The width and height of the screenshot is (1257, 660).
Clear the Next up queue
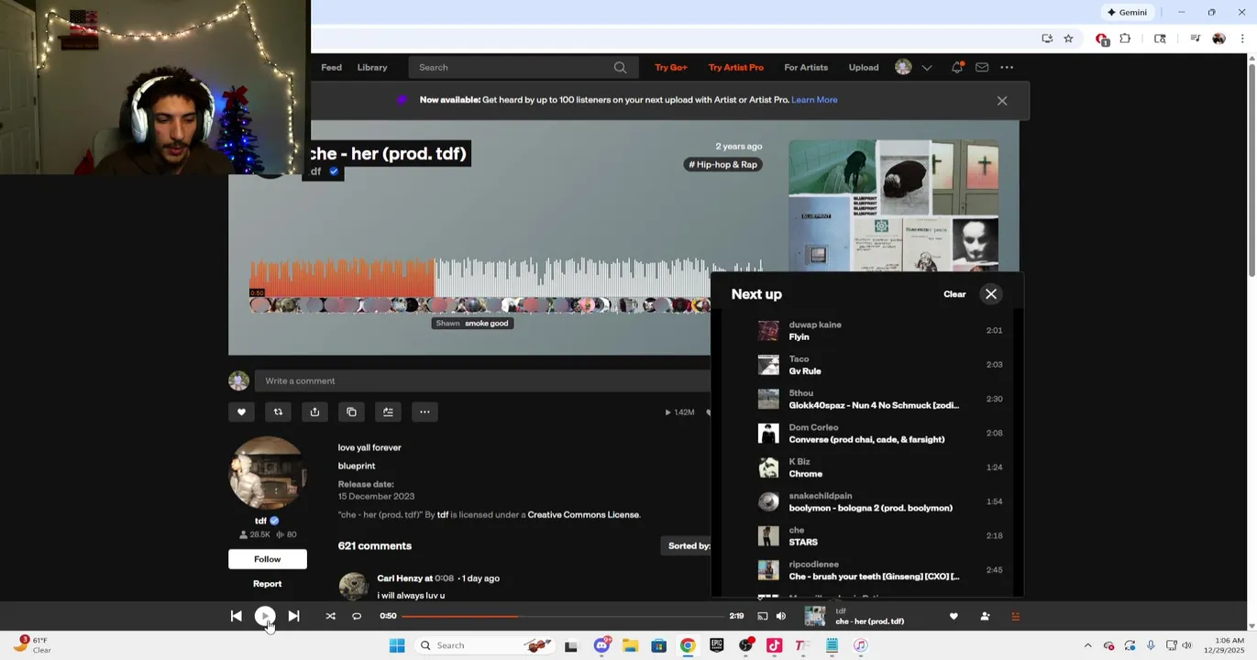tap(954, 294)
